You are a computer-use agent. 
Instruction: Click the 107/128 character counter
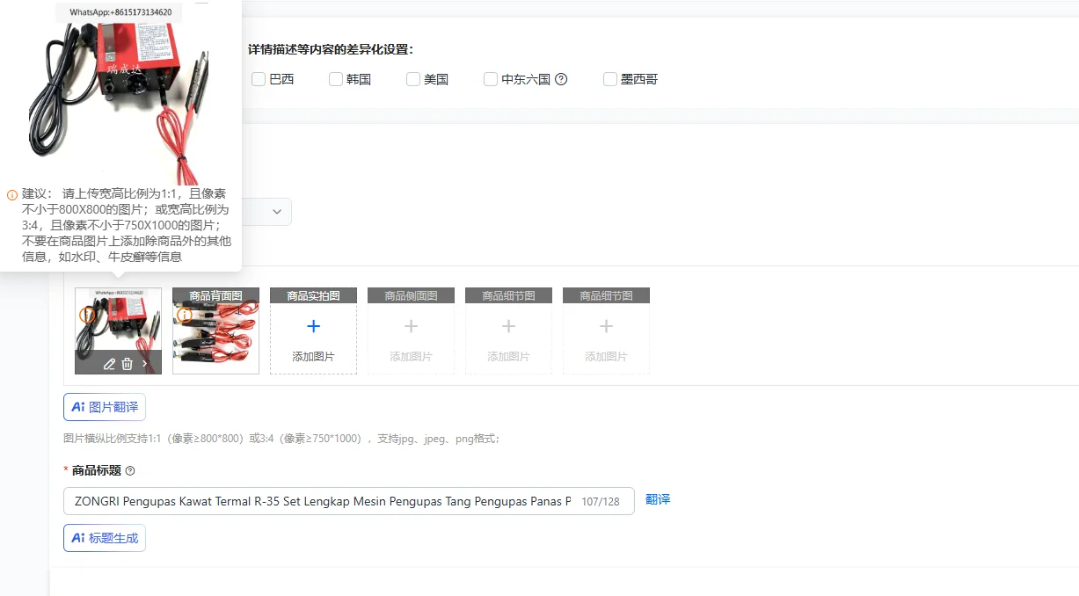tap(601, 502)
